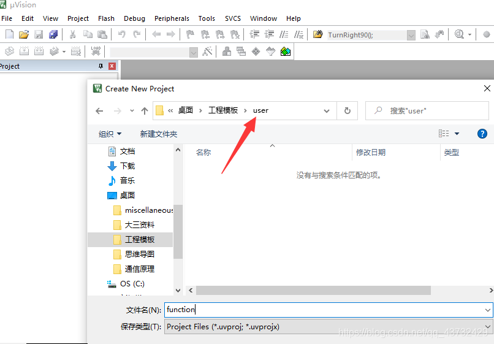Click the New file toolbar icon

pos(9,34)
